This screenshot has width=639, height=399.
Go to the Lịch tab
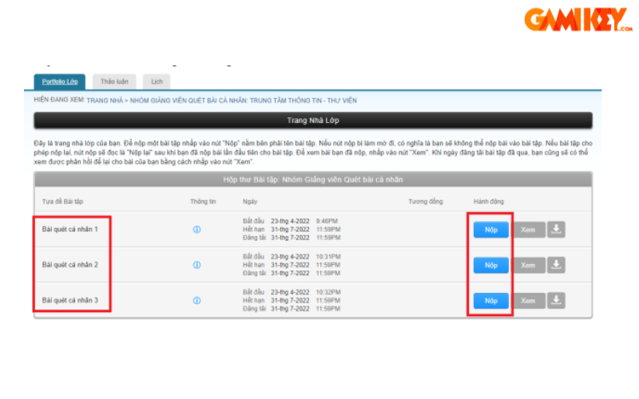point(157,81)
